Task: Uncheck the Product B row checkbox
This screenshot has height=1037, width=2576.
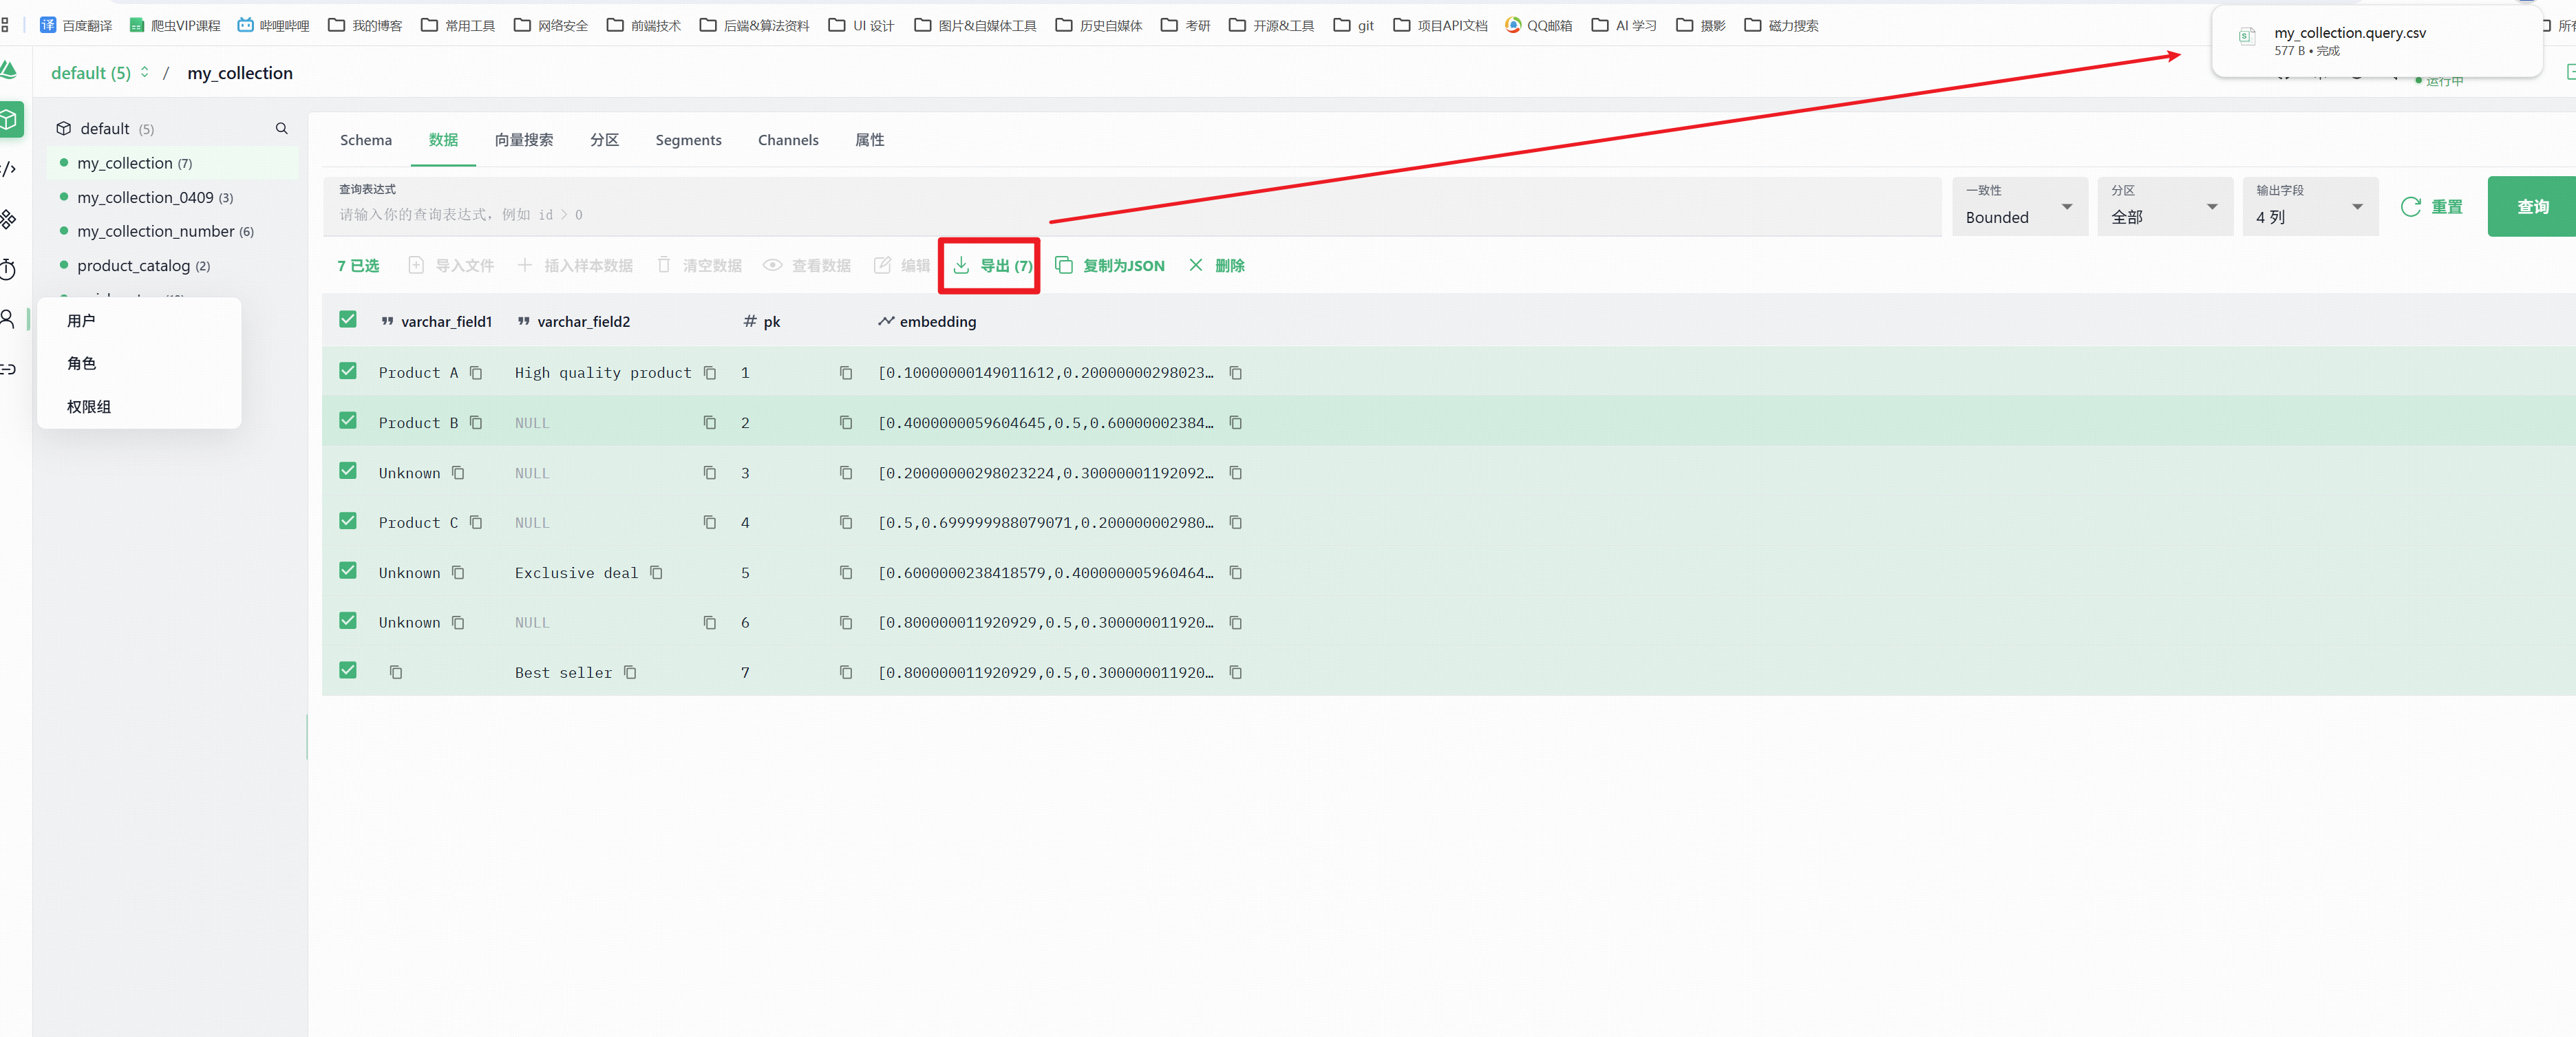Action: point(347,421)
